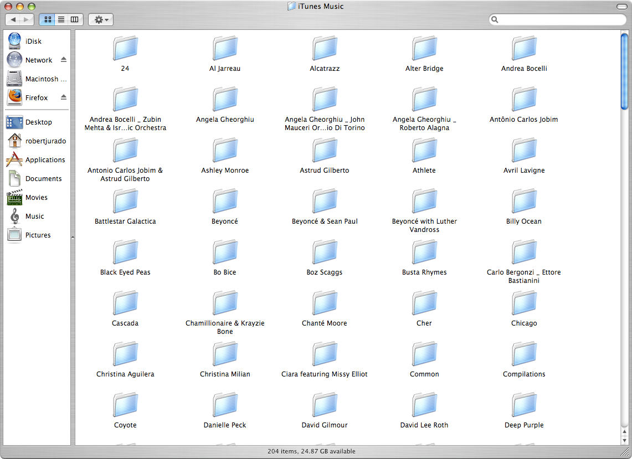Viewport: 632px width, 459px height.
Task: Click the Chamillionaire & Krayzie Bone label
Action: tap(225, 328)
